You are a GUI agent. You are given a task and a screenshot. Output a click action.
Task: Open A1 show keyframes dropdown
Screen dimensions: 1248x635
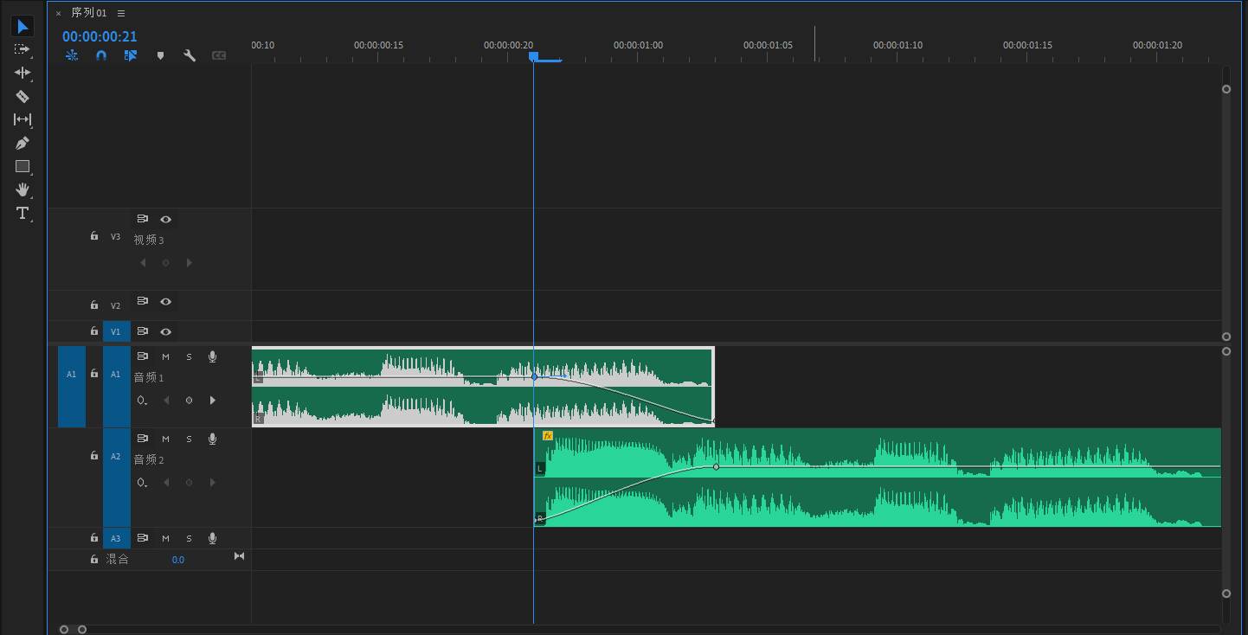pos(142,401)
